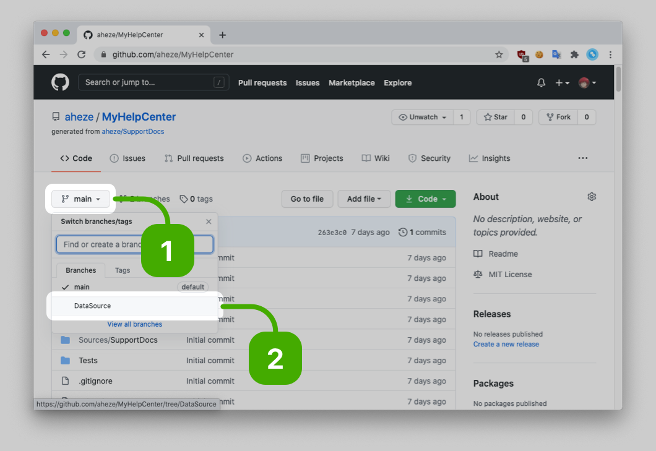Viewport: 656px width, 451px height.
Task: Expand the green Code dropdown
Action: tap(425, 199)
